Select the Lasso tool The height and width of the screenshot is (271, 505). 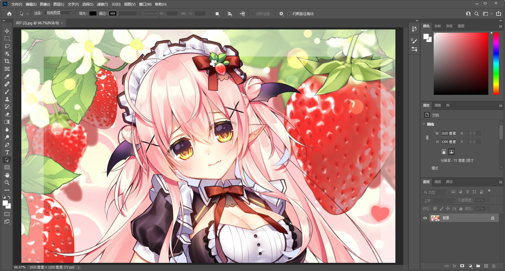tap(7, 46)
